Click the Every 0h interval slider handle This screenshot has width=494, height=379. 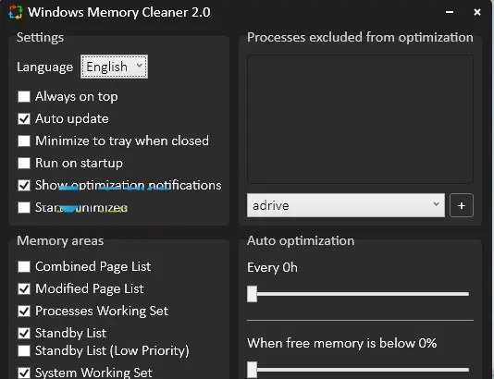point(252,294)
